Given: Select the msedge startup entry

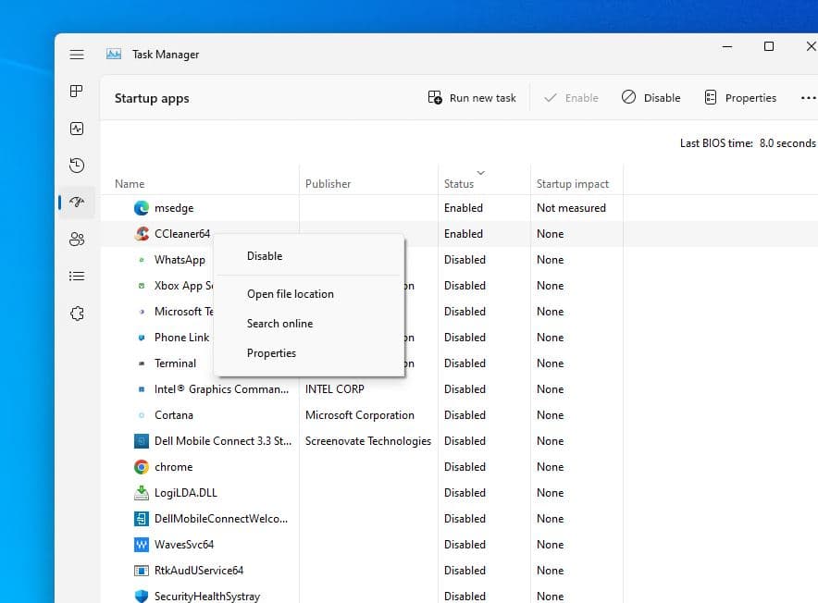Looking at the screenshot, I should (174, 208).
